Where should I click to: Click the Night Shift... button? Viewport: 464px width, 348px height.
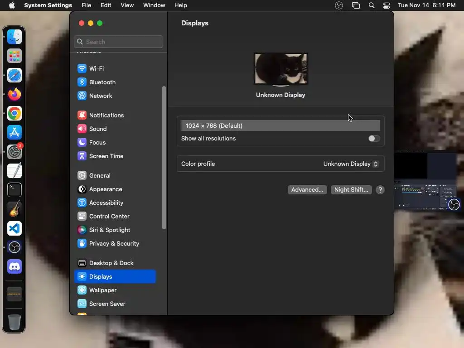(x=351, y=190)
